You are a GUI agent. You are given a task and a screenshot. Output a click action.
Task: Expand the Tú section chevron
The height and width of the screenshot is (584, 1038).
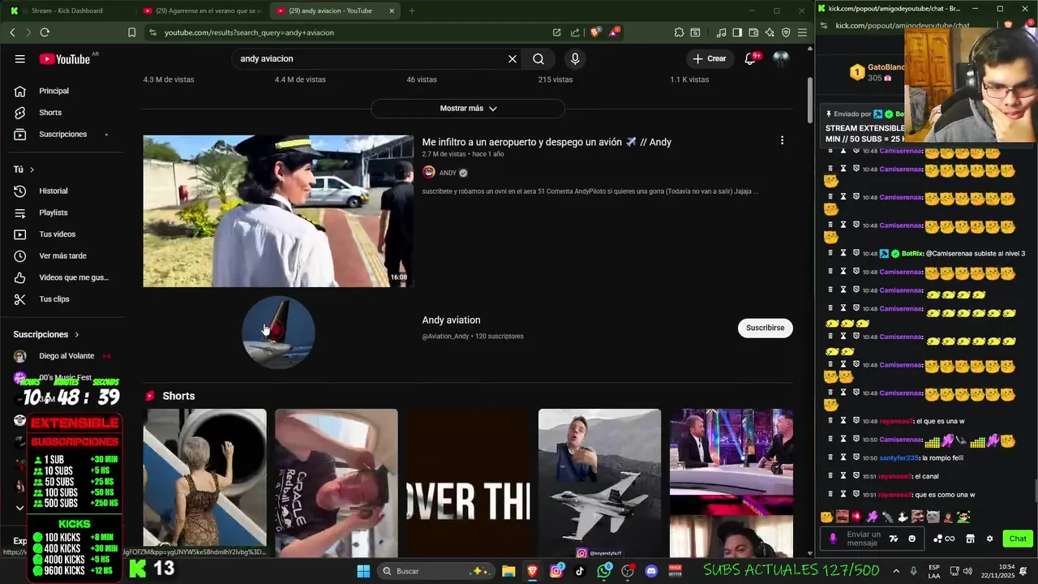pos(32,170)
